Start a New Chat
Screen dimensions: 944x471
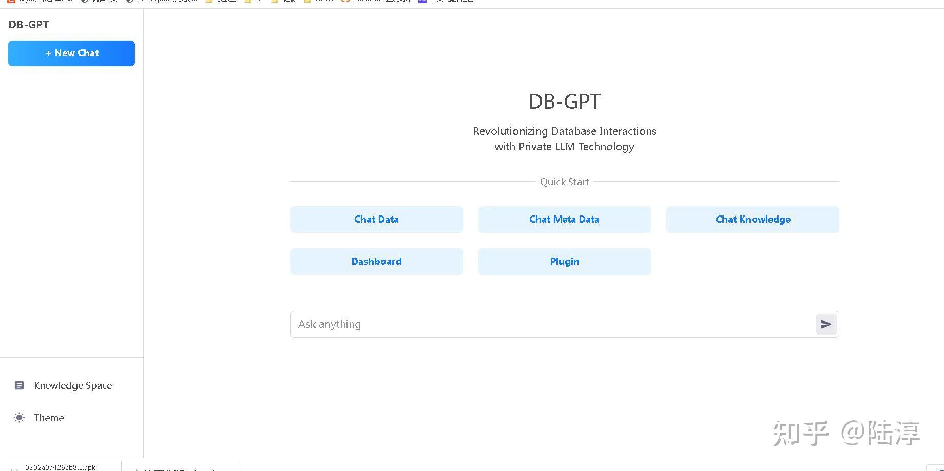tap(71, 53)
